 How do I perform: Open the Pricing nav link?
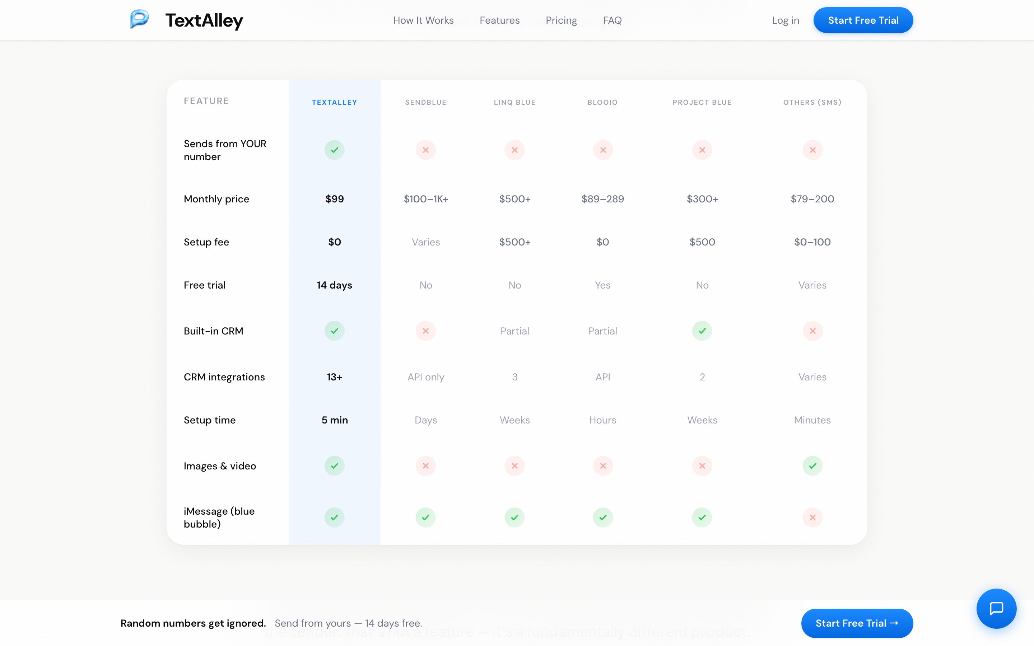(x=561, y=20)
